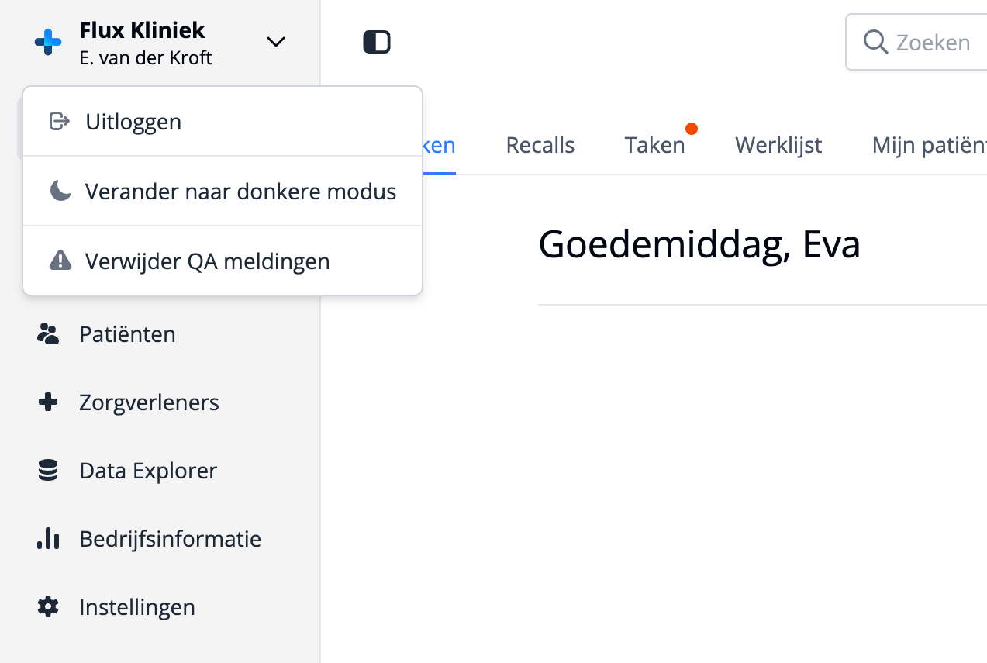This screenshot has height=663, width=987.
Task: Click the logout icon next to Uitloggen
Action: click(x=60, y=121)
